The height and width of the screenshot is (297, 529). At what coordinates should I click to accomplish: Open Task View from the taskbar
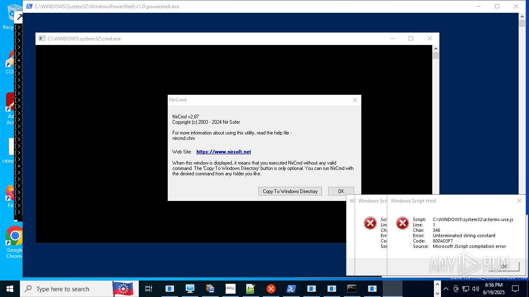pos(149,289)
